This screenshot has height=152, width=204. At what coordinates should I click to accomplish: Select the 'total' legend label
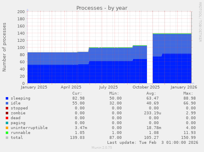(17, 138)
